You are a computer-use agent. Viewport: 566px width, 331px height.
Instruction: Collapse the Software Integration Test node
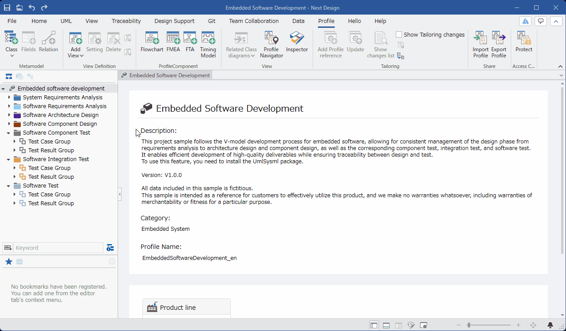tap(9, 159)
